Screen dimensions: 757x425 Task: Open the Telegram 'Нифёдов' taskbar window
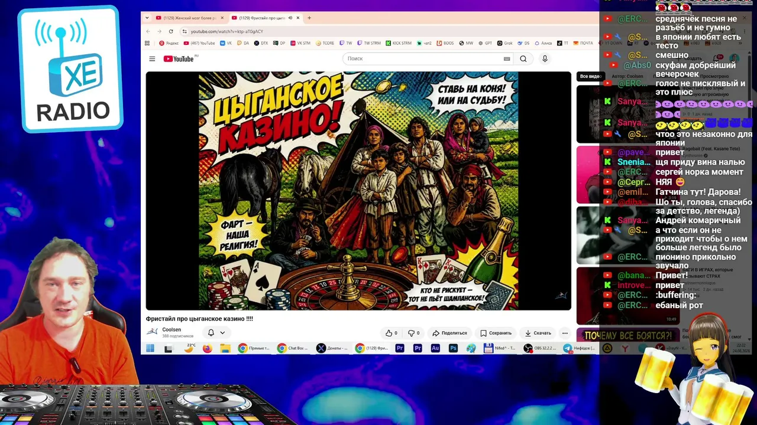click(x=580, y=348)
